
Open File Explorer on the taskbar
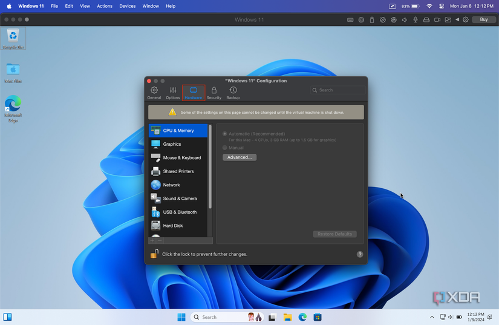click(288, 317)
